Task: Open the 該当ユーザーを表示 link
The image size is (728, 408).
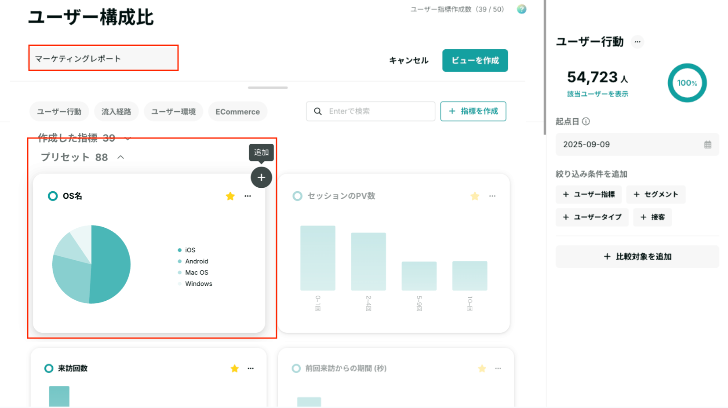Action: [597, 94]
